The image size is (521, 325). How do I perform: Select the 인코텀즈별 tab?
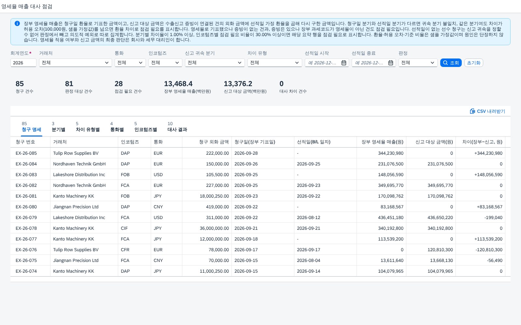tap(146, 127)
